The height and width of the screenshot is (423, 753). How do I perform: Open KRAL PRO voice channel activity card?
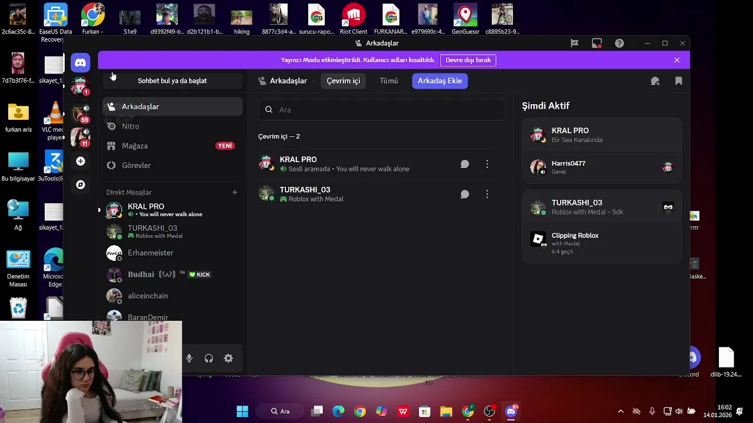602,135
